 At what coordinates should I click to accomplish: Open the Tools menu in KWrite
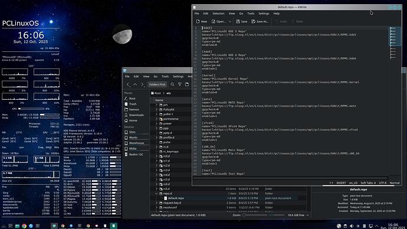tap(251, 14)
